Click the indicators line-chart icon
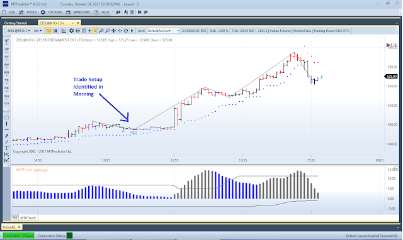The width and height of the screenshot is (403, 240). [64, 31]
